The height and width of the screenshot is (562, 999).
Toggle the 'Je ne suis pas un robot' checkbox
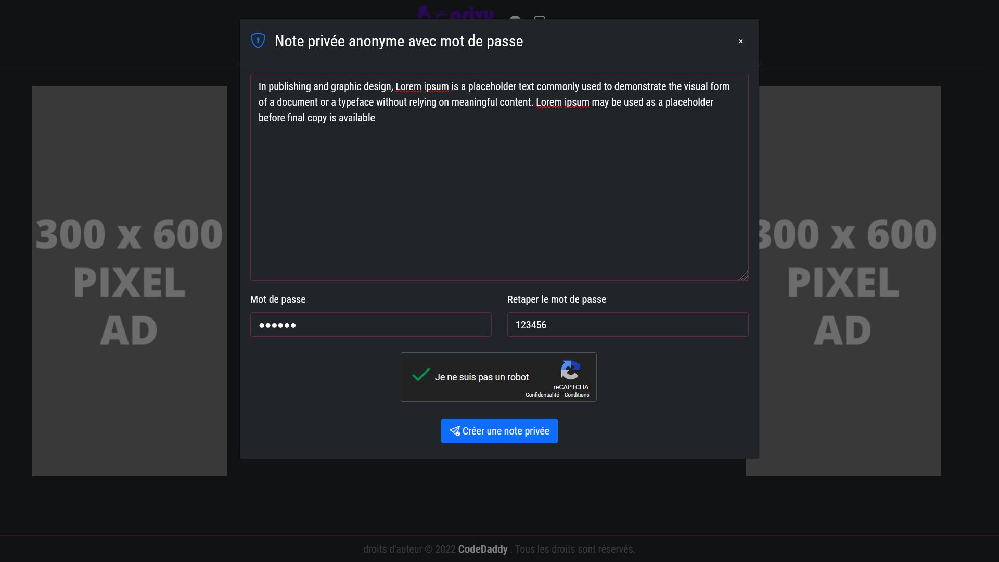[421, 376]
